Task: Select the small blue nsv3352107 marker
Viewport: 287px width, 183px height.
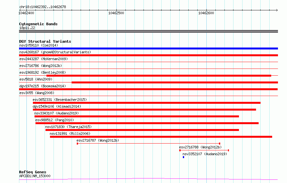Action: [183, 157]
